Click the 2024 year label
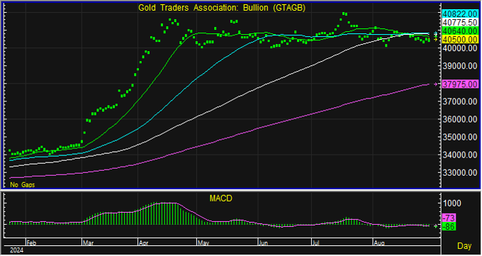Image resolution: width=482 pixels, height=256 pixels. tap(16, 250)
